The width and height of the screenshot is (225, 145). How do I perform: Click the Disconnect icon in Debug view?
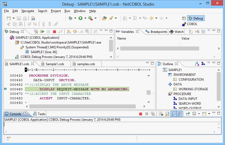point(61,32)
